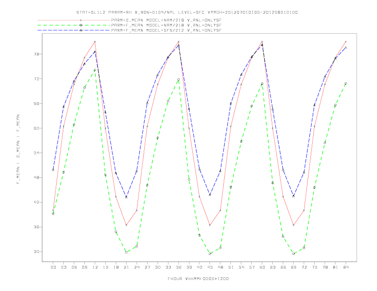Click x-axis forecast hour label 03

[x=63, y=267]
